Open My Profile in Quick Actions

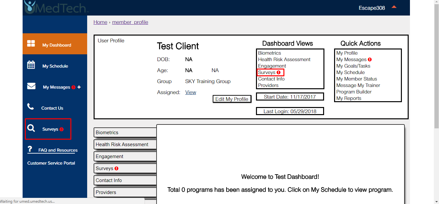347,53
